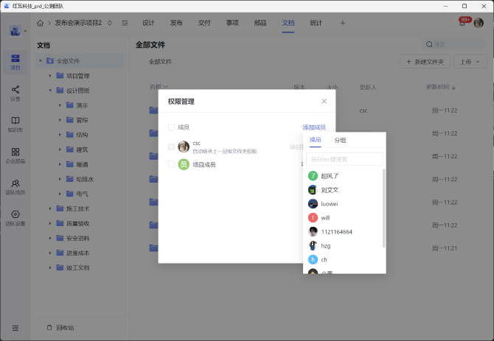The width and height of the screenshot is (494, 341).
Task: Open 团队成员 team members icon
Action: (x=15, y=186)
